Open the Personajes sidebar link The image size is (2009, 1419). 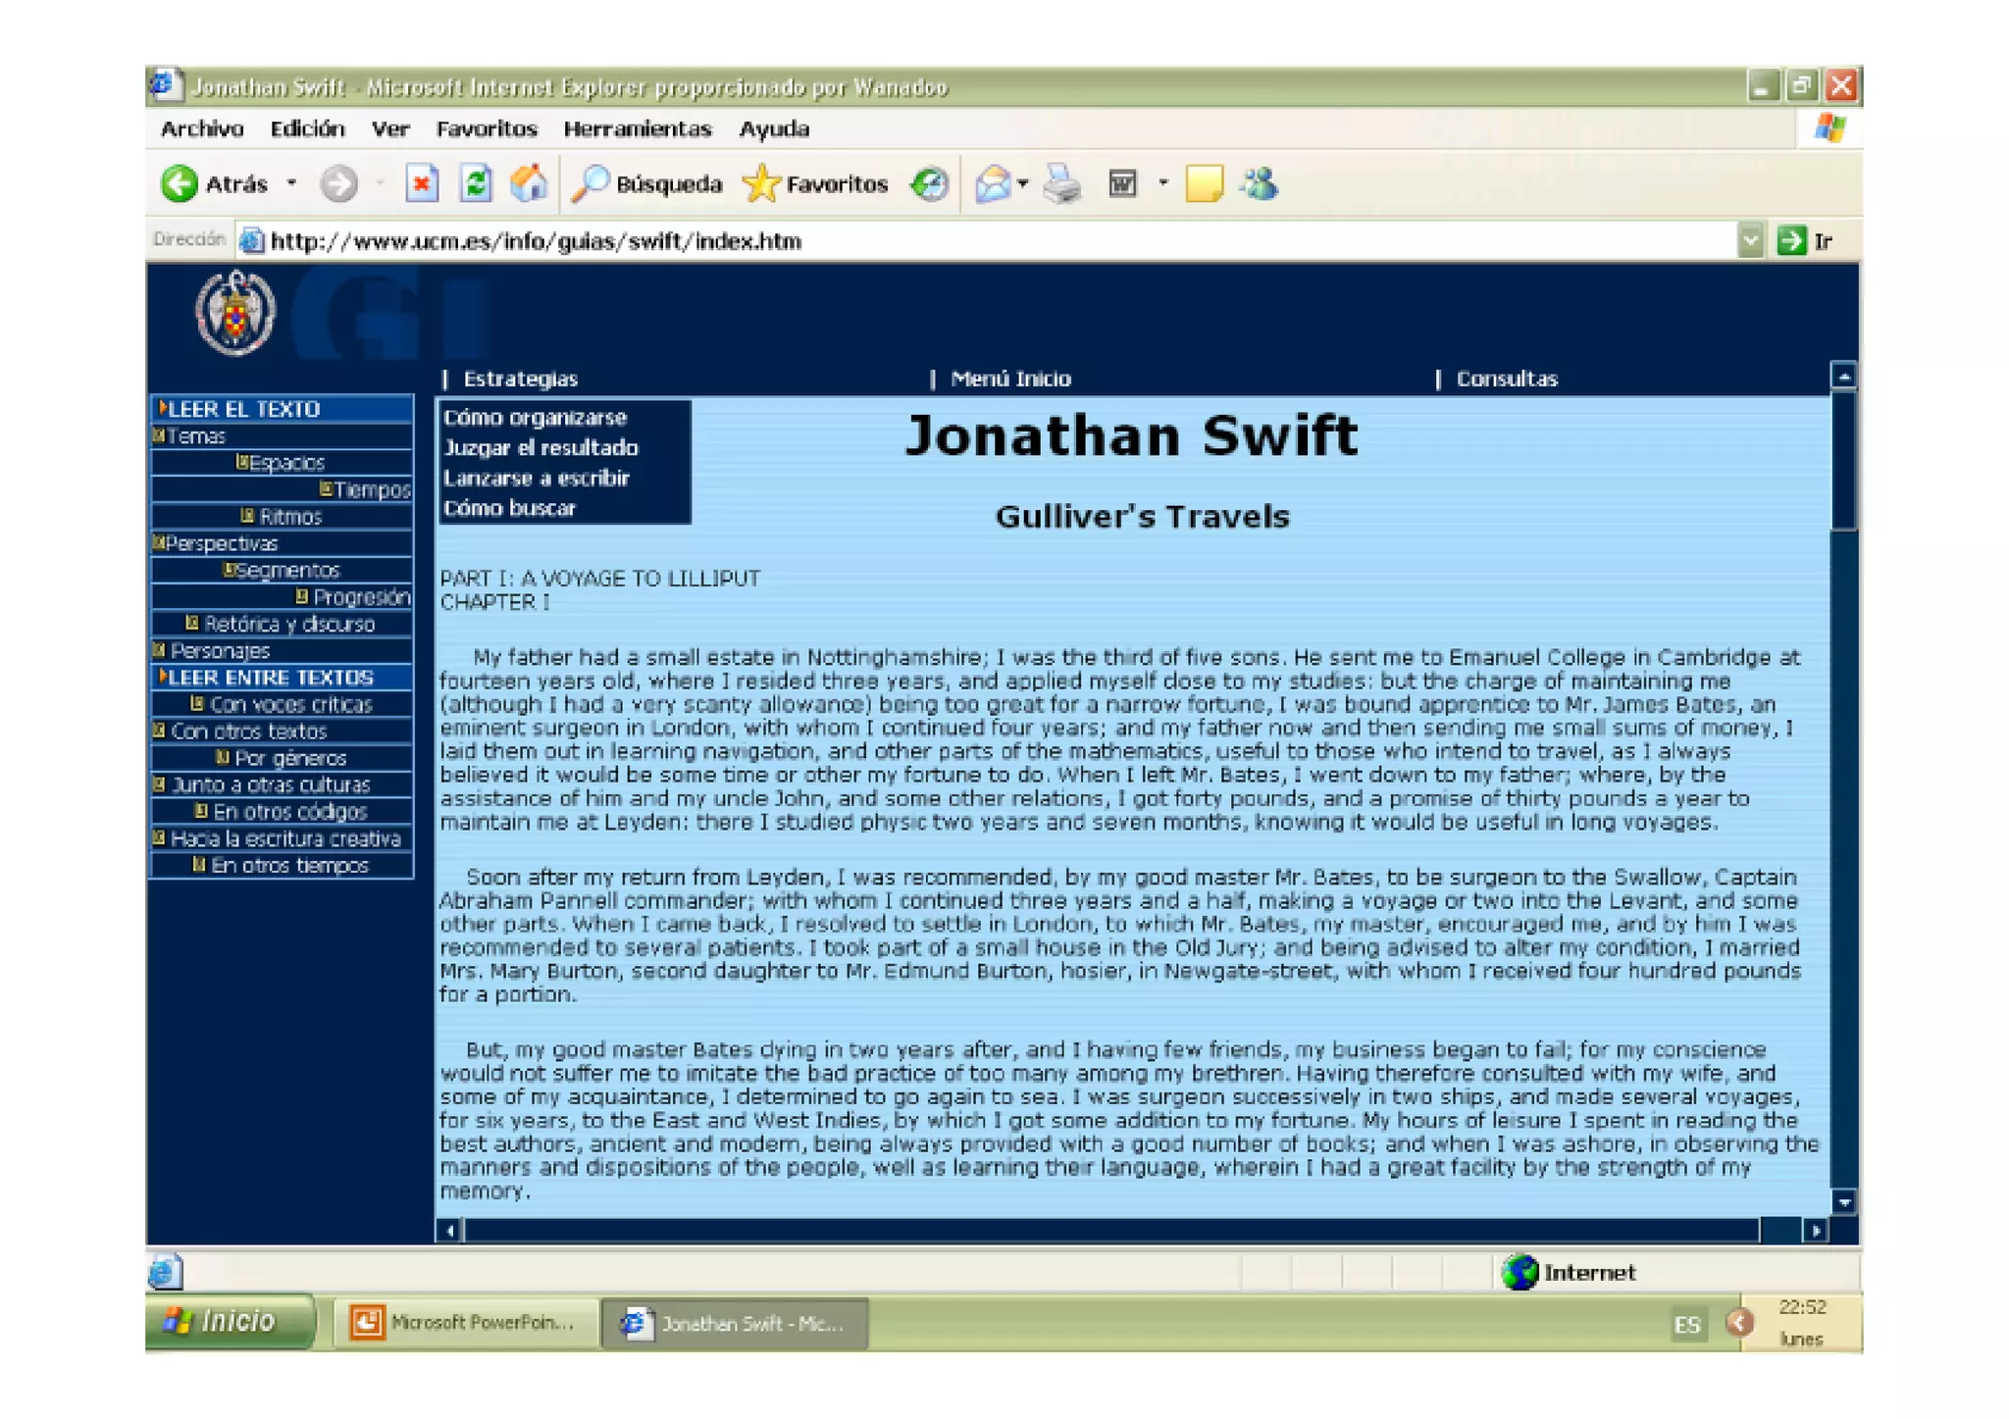click(220, 651)
